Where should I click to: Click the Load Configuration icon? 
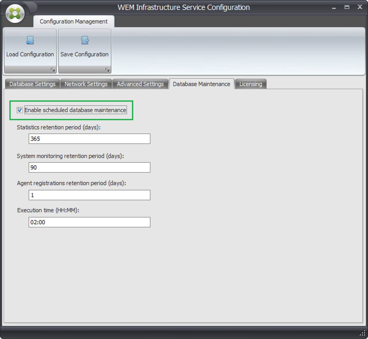pyautogui.click(x=30, y=40)
